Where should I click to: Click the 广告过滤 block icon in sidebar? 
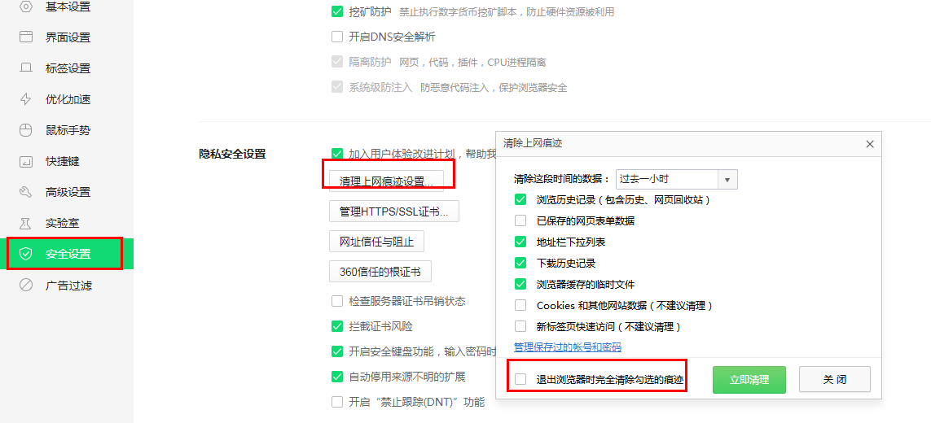pos(26,285)
